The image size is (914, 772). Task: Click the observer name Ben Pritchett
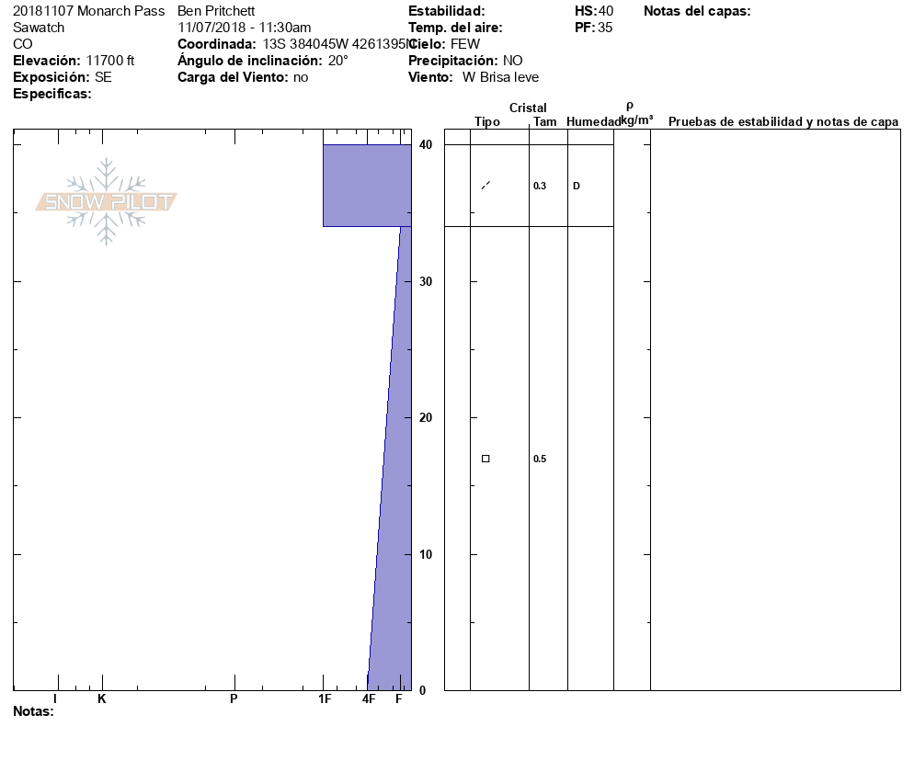click(215, 11)
